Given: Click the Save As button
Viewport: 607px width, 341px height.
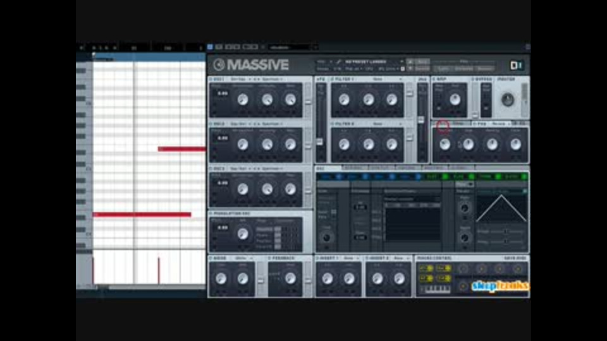Looking at the screenshot, I should pos(422,68).
